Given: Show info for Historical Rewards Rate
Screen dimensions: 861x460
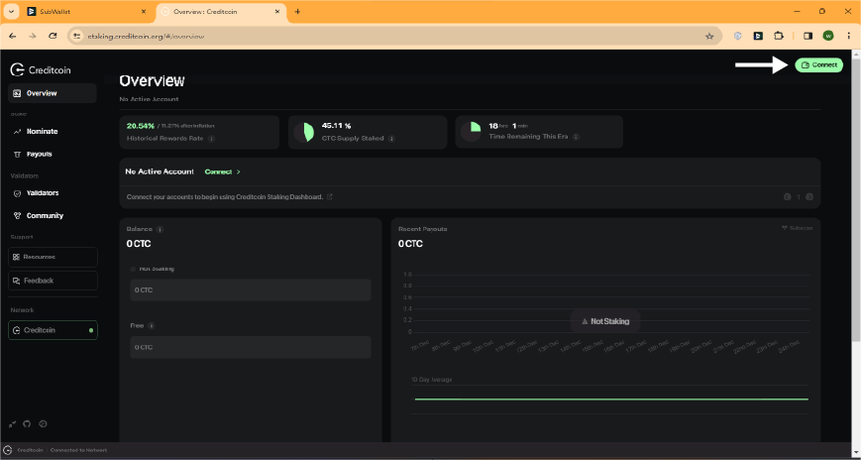Looking at the screenshot, I should point(211,139).
